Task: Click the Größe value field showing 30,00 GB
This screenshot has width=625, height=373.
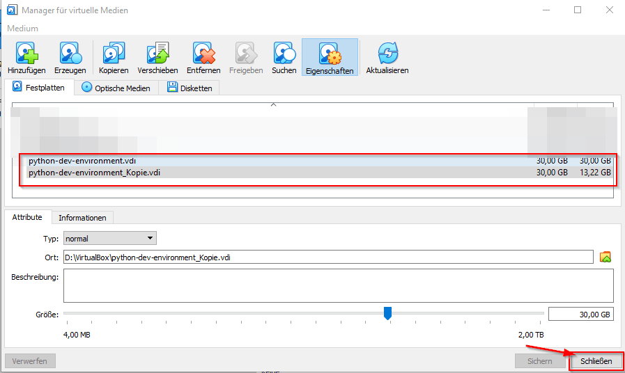Action: (580, 314)
